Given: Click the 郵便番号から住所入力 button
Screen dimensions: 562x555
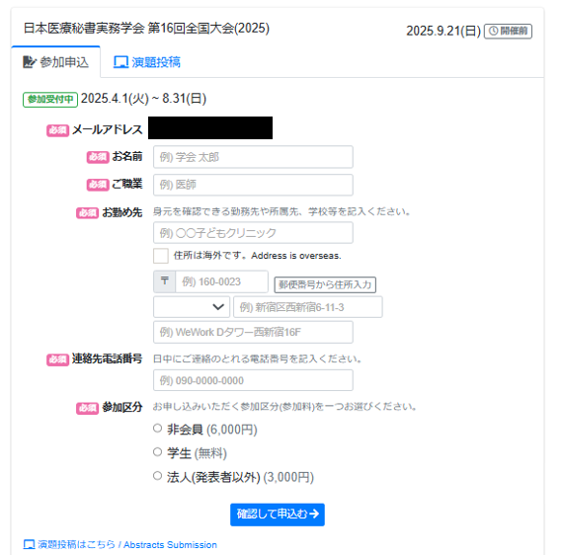Looking at the screenshot, I should pyautogui.click(x=325, y=284).
